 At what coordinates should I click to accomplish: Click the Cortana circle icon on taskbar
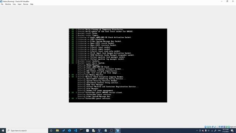[51, 130]
